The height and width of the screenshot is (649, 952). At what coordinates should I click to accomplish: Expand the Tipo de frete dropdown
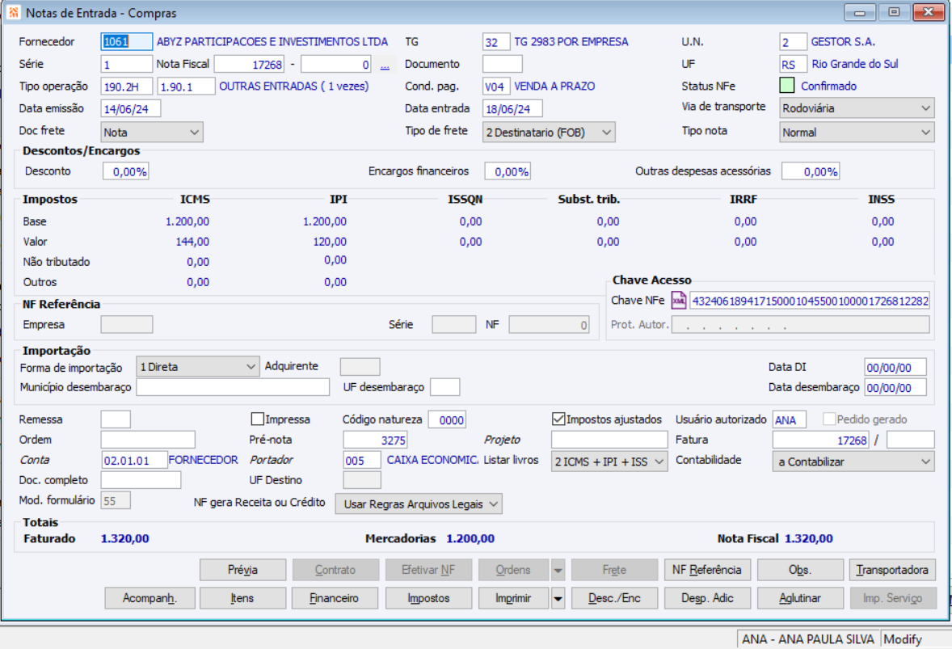[549, 133]
